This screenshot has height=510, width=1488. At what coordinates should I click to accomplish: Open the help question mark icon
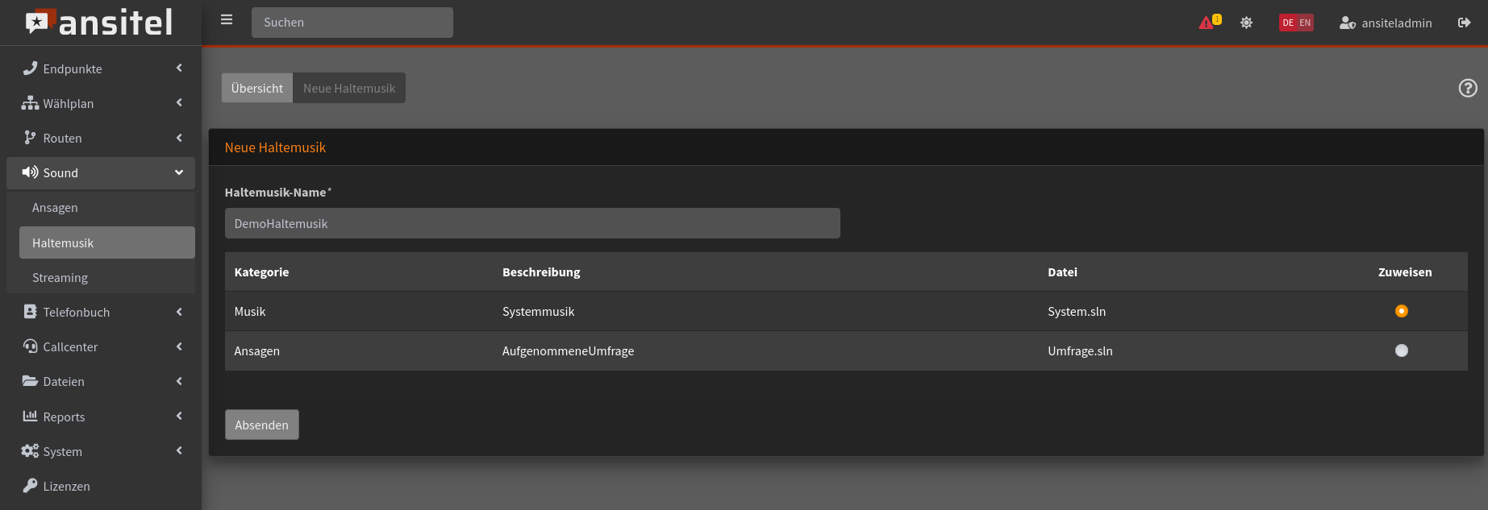1468,88
